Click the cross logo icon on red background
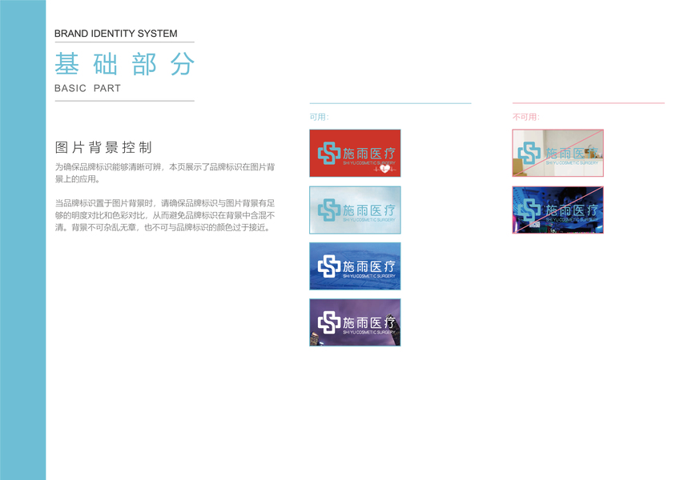The height and width of the screenshot is (480, 680). [329, 153]
